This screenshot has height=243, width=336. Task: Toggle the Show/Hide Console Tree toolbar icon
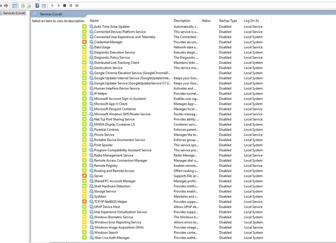(x=14, y=5)
